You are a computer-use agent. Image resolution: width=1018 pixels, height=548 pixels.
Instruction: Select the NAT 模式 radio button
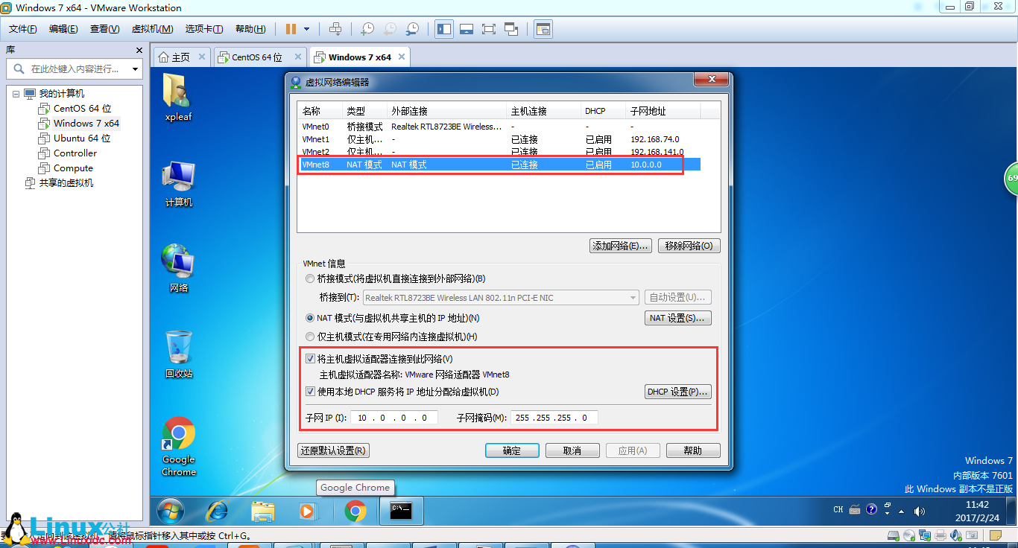click(310, 318)
